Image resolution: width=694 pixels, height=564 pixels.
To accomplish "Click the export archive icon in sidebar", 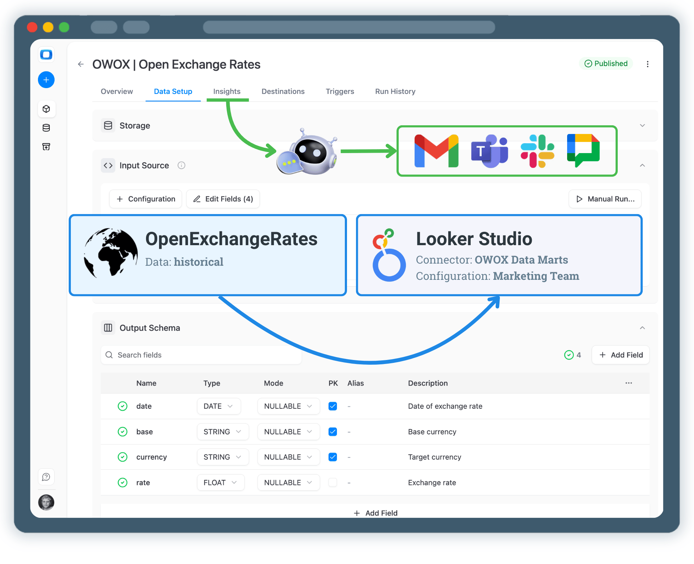I will [x=46, y=146].
